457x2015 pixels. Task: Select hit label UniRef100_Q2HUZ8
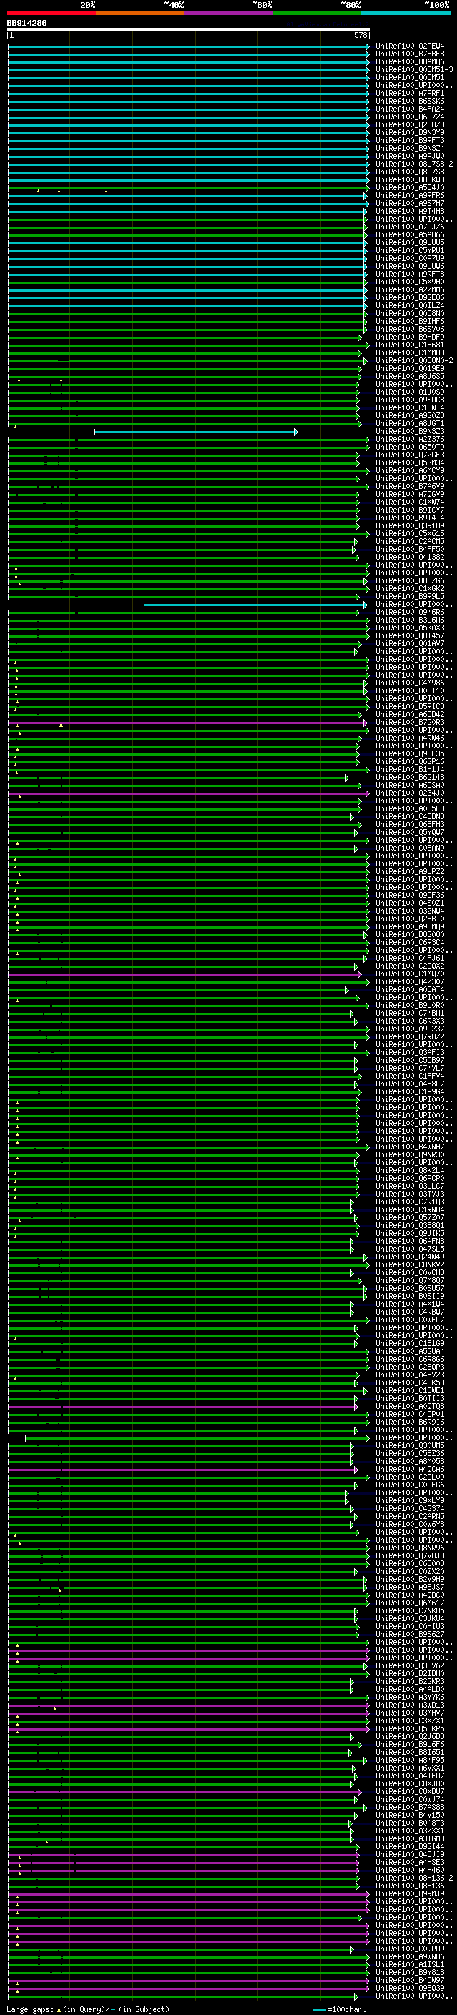tap(410, 124)
